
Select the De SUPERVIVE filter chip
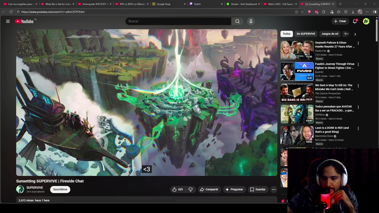(x=306, y=34)
